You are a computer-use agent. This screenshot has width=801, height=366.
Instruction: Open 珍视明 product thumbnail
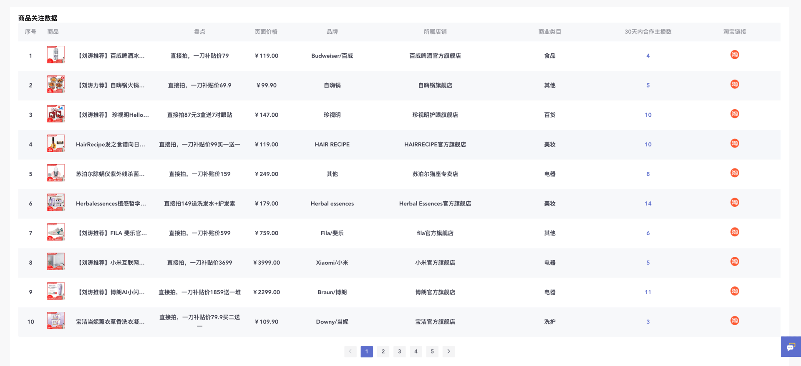click(x=56, y=114)
